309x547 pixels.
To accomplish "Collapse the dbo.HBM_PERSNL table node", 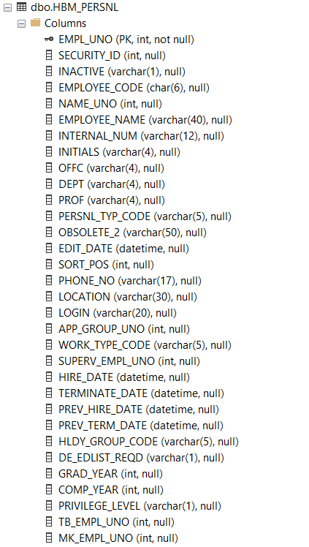I will [x=7, y=7].
